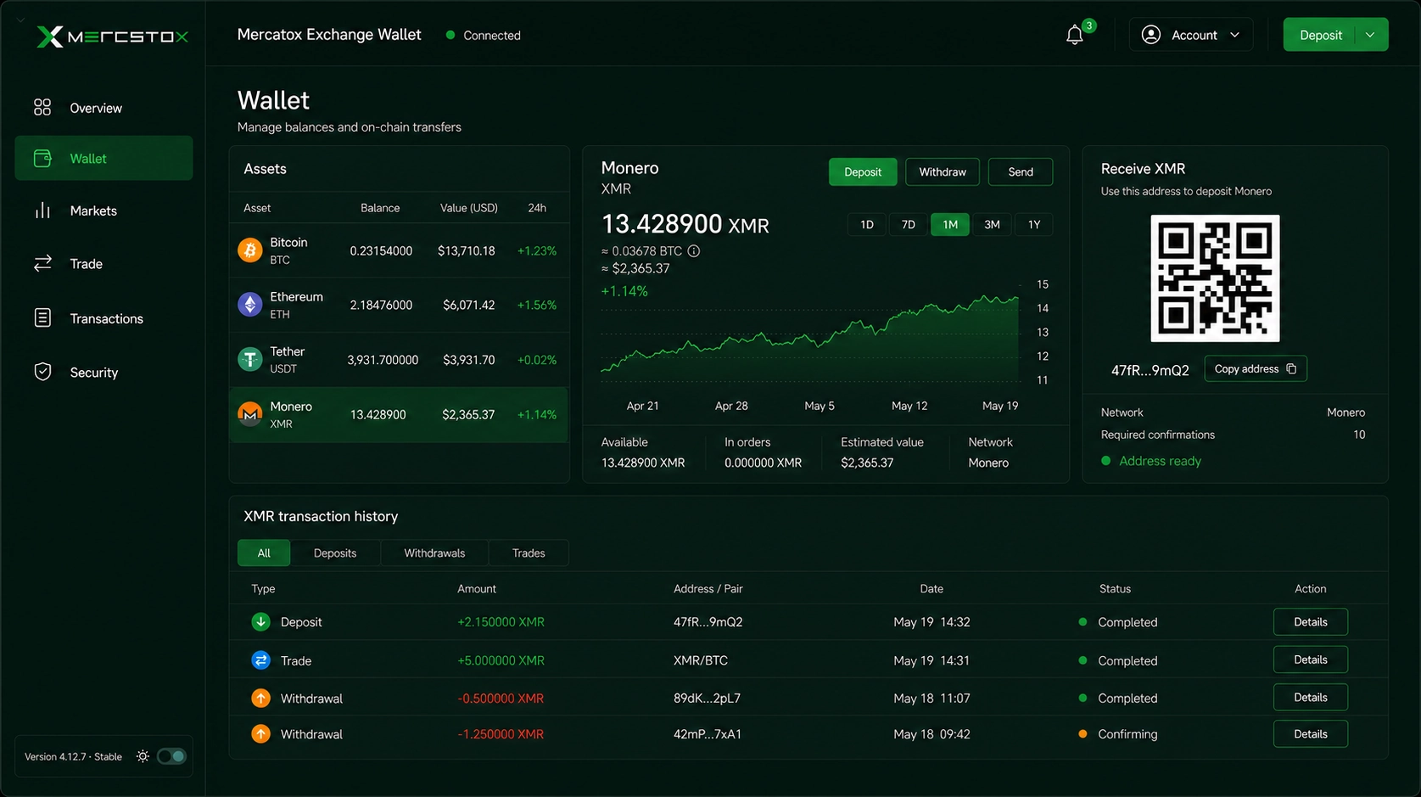Click the 42mP...7xA1 address cell
The width and height of the screenshot is (1421, 797).
[708, 734]
